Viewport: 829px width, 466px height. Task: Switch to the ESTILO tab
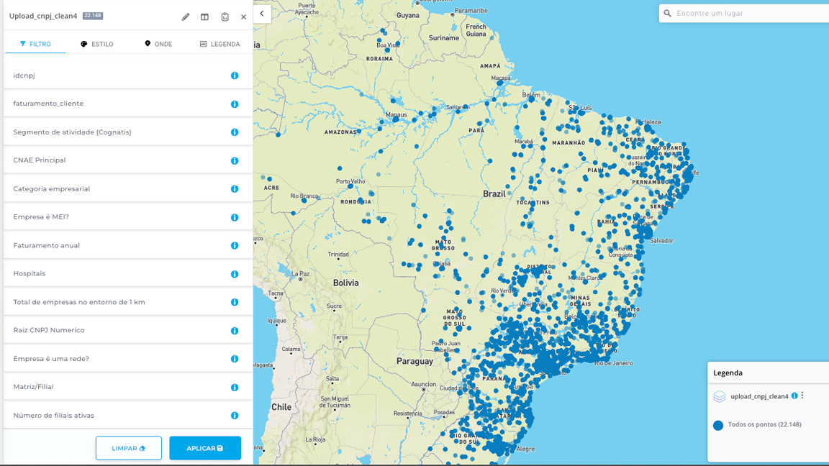pyautogui.click(x=97, y=44)
